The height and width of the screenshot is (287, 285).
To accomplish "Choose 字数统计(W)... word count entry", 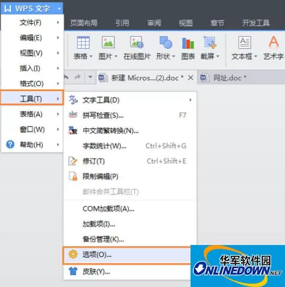I will [x=130, y=146].
